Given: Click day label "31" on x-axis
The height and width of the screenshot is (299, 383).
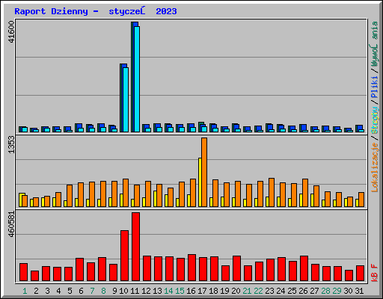Looking at the screenshot, I should [x=359, y=291].
